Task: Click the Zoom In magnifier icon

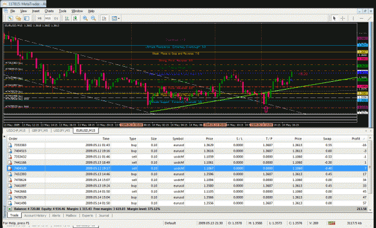Action: (x=85, y=18)
